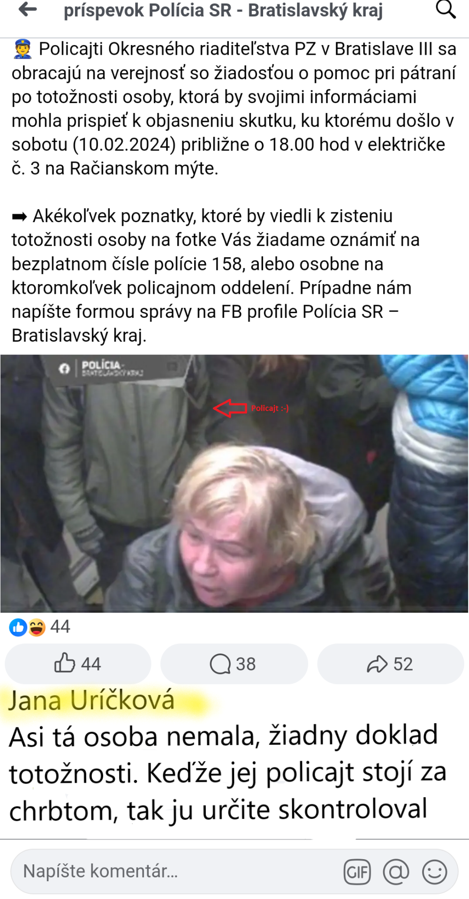Tap Jana Uríčková's comment text
This screenshot has width=469, height=899.
[x=227, y=773]
